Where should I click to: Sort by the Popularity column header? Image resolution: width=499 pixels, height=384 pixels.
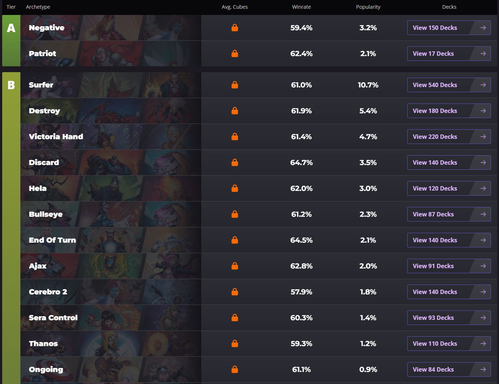coord(368,7)
